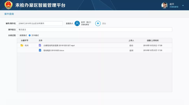This screenshot has height=105, width=189.
Task: Expand the 讯问 stage row
Action: (x=26, y=46)
